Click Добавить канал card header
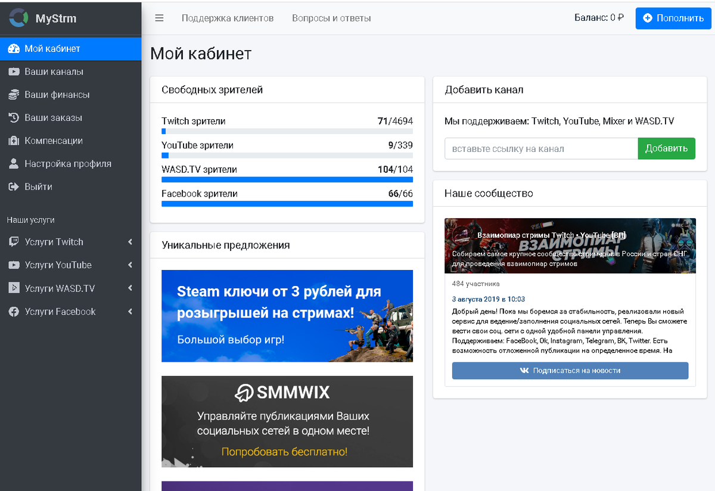The width and height of the screenshot is (715, 491). click(570, 90)
